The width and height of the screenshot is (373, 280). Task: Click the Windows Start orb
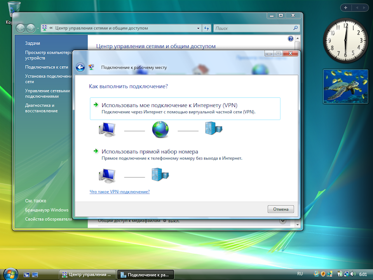11,274
